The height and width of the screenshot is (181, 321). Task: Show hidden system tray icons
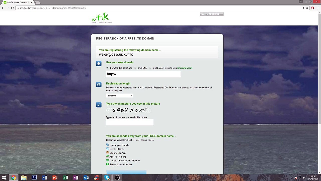(x=292, y=178)
